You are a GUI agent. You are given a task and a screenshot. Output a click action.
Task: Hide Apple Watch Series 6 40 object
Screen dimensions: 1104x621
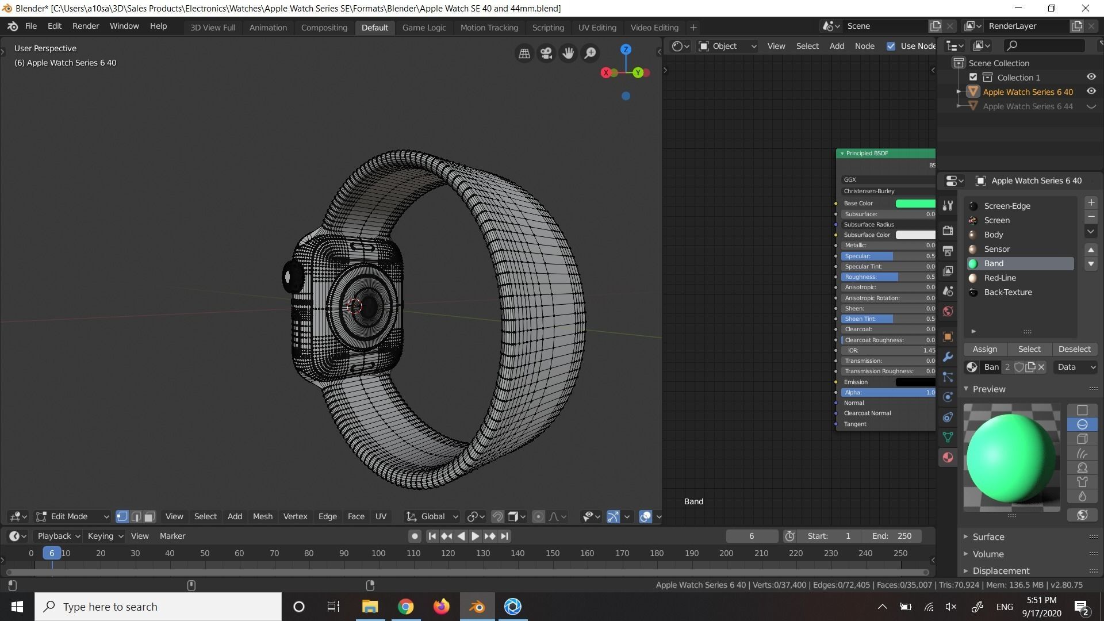click(x=1091, y=91)
